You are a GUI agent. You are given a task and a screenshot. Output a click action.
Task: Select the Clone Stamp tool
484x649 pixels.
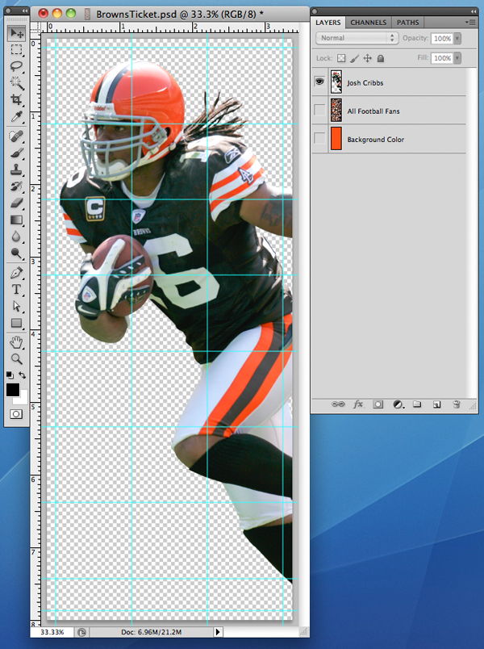pyautogui.click(x=17, y=170)
